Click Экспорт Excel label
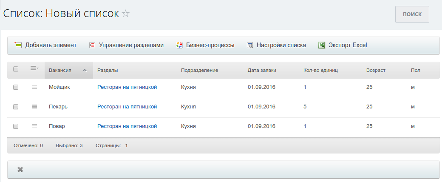442x182 pixels. 348,45
